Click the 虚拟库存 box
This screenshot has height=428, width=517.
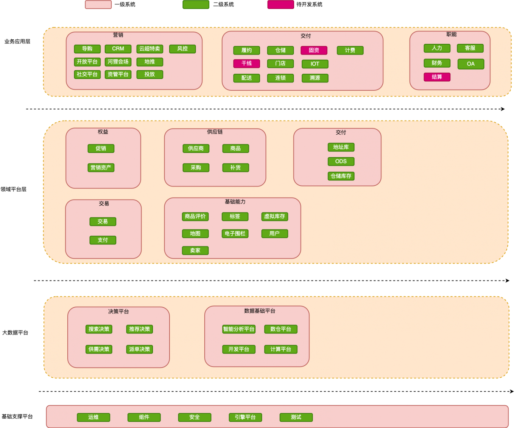tap(275, 217)
